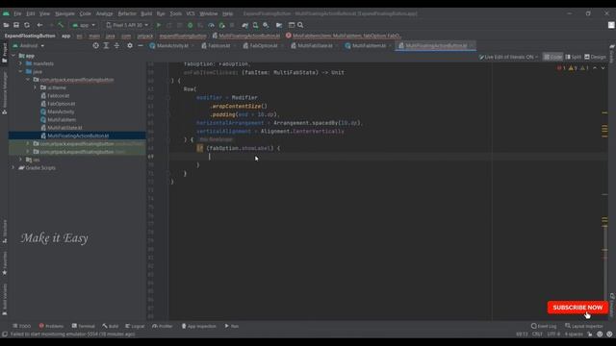616x346 pixels.
Task: Hide the Project panel with minus icon
Action: pyautogui.click(x=141, y=45)
